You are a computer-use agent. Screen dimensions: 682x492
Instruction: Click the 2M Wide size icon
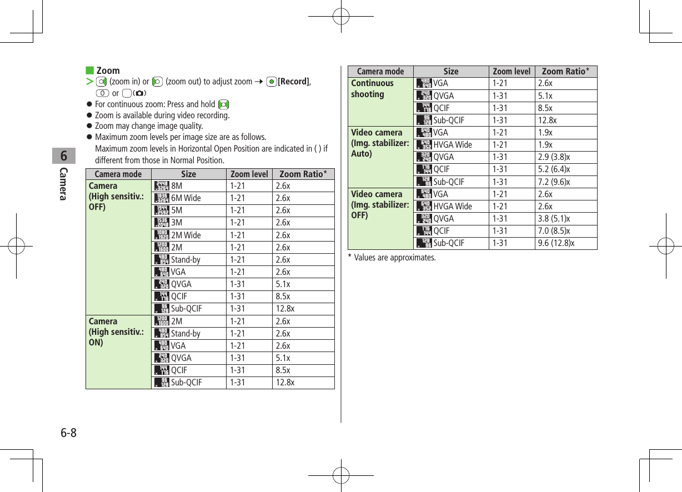point(161,235)
